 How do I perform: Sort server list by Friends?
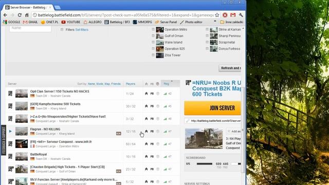tap(116, 84)
